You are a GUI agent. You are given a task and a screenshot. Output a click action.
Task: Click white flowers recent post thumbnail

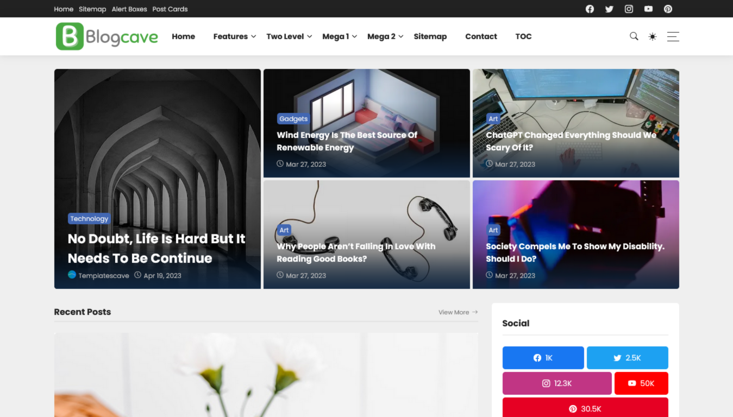coord(266,375)
